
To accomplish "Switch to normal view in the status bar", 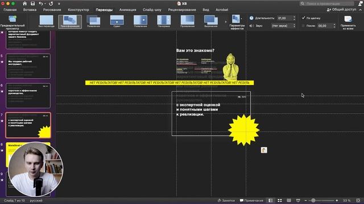I will click(271, 201).
